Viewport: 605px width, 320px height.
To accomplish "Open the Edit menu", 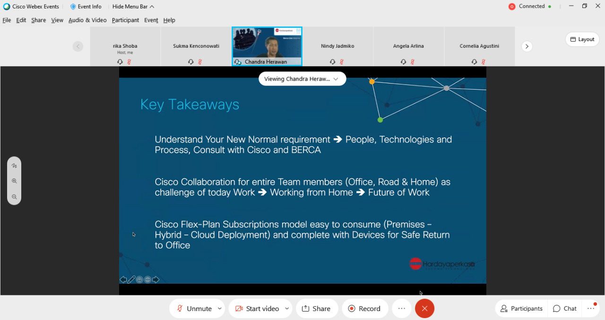I will 21,20.
